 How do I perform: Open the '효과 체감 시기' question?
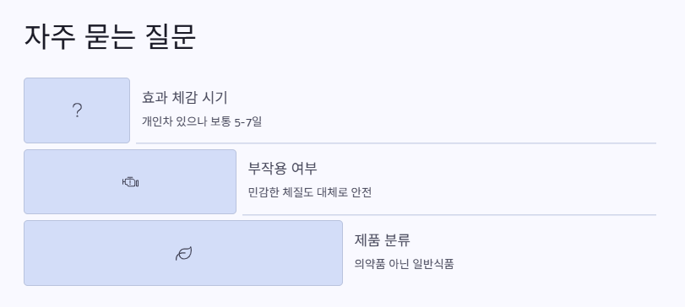184,98
